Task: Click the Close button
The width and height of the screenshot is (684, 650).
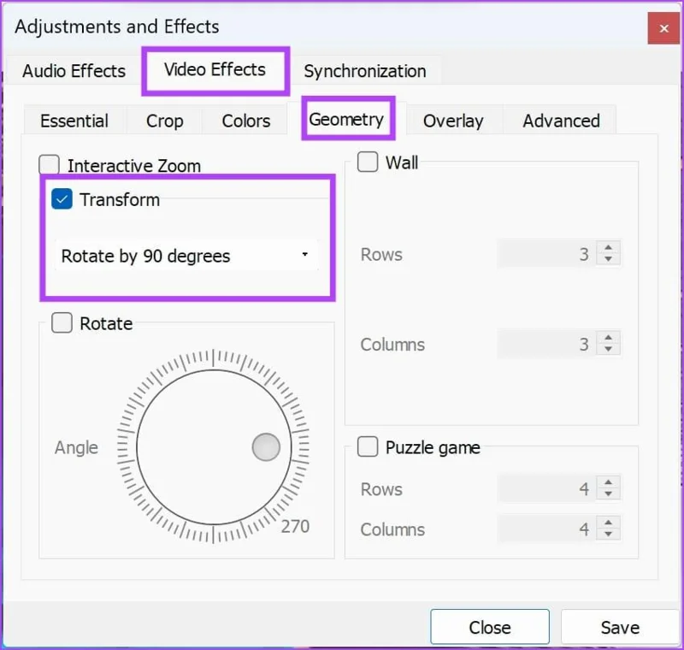Action: tap(489, 627)
